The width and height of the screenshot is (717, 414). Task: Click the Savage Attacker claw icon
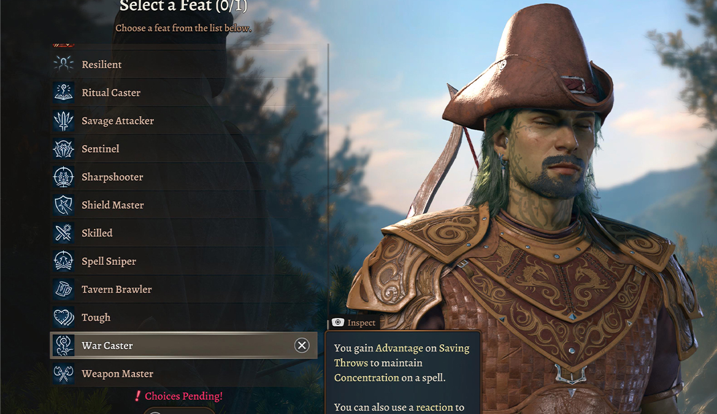(64, 121)
